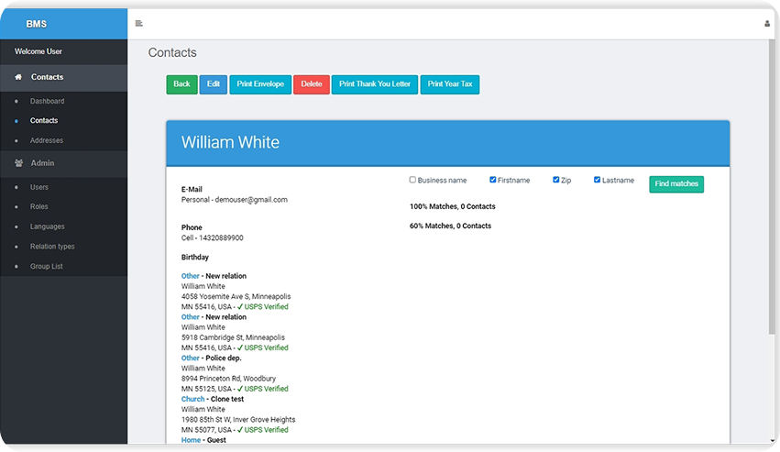
Task: Go to Addresses in the sidebar
Action: 46,140
